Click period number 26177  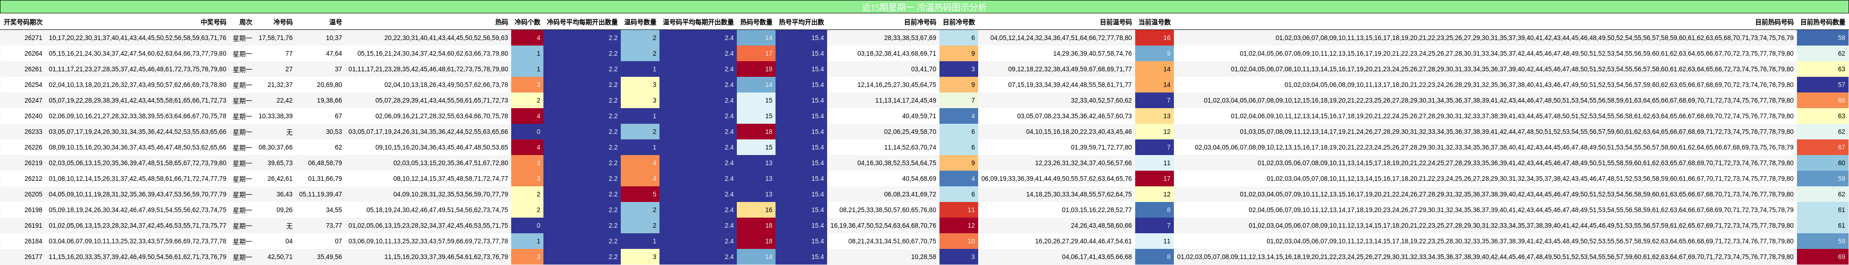click(33, 257)
